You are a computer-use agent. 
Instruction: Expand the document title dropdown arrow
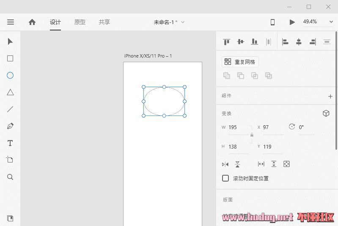[x=183, y=22]
